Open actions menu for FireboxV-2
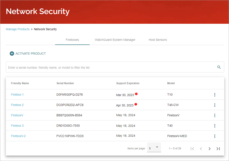This screenshot has height=161, width=229. click(x=215, y=136)
